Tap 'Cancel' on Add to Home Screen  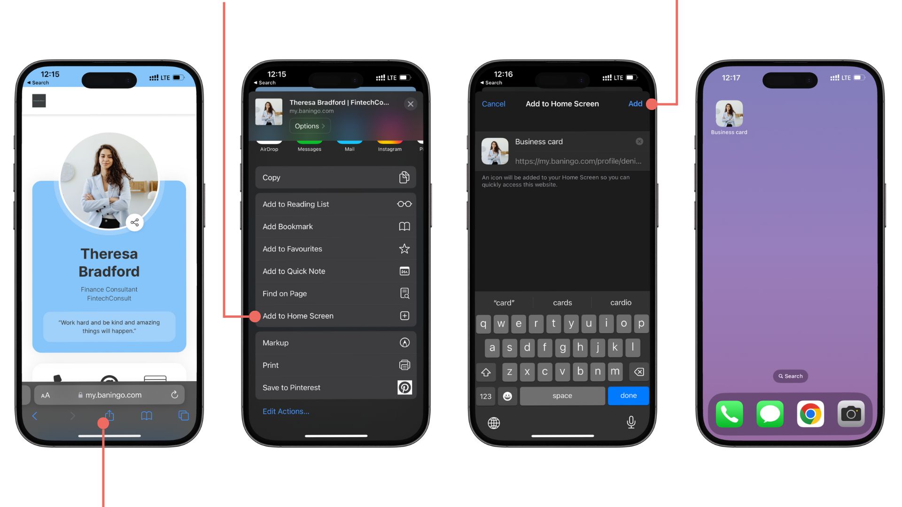pos(493,103)
